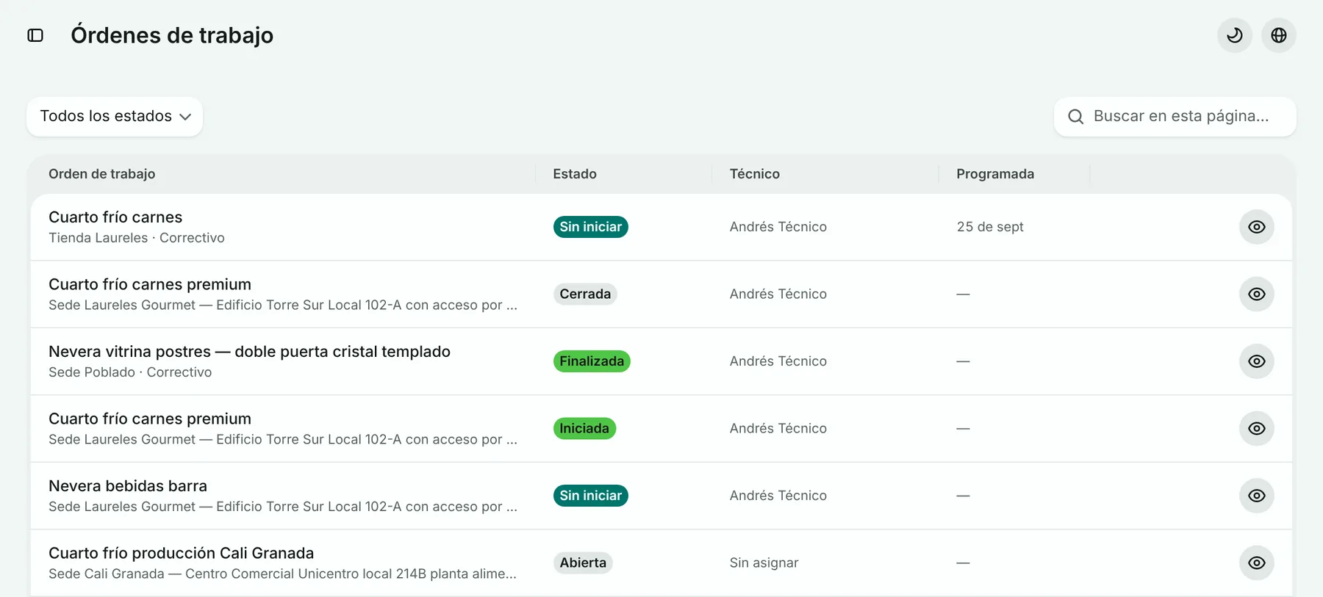Click Sede Poblado · Correctivo subtitle
1323x597 pixels.
click(x=130, y=372)
